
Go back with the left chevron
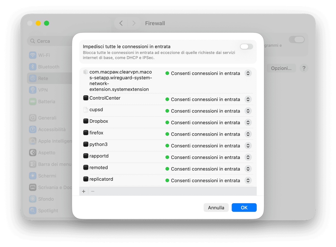coord(121,23)
